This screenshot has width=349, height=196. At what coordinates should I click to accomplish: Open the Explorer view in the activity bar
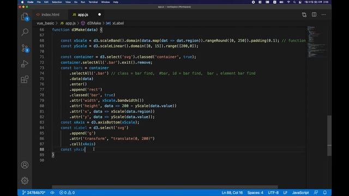(25, 17)
